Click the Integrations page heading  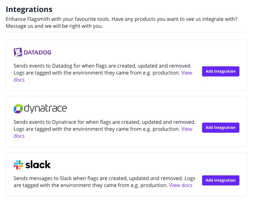pyautogui.click(x=28, y=9)
